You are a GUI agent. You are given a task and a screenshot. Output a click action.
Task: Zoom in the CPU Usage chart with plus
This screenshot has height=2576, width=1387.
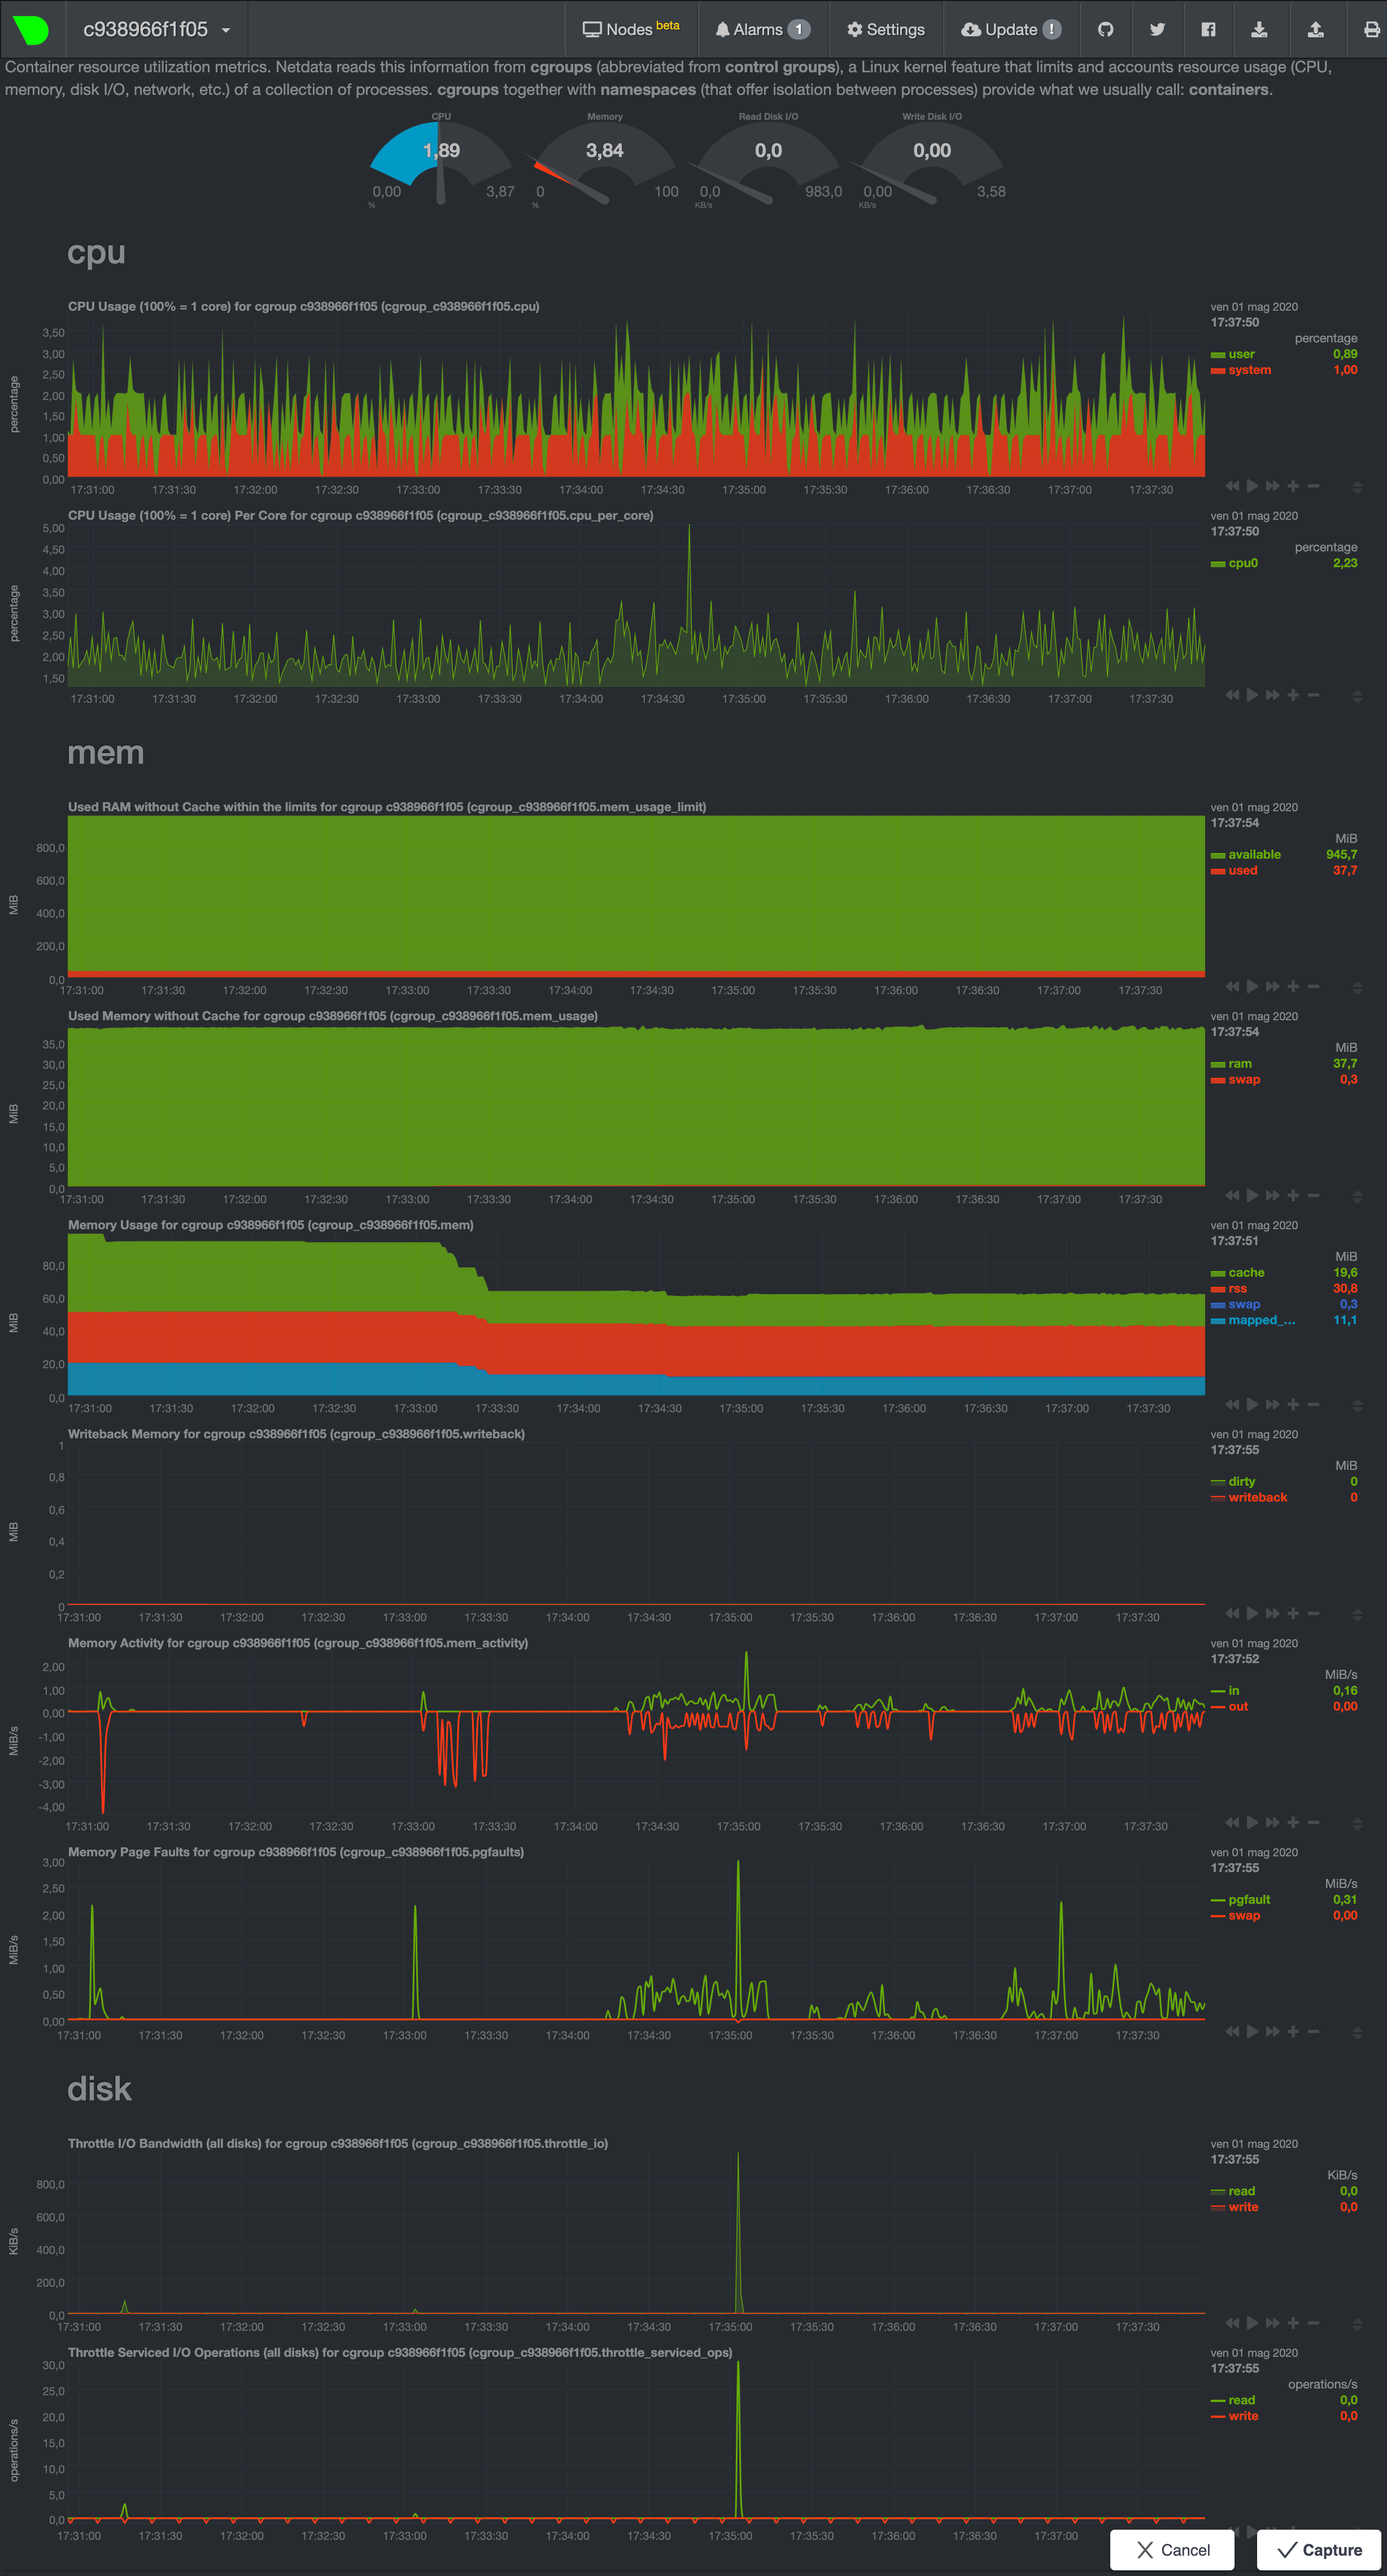1293,486
